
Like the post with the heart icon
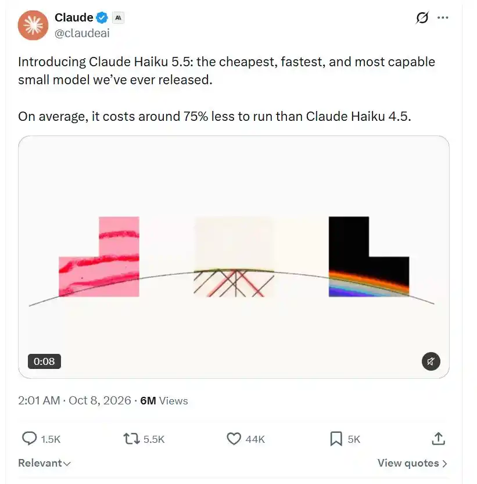point(234,439)
